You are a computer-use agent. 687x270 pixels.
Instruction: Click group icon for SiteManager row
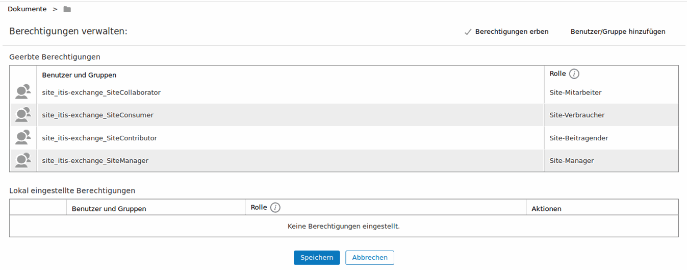pos(23,160)
